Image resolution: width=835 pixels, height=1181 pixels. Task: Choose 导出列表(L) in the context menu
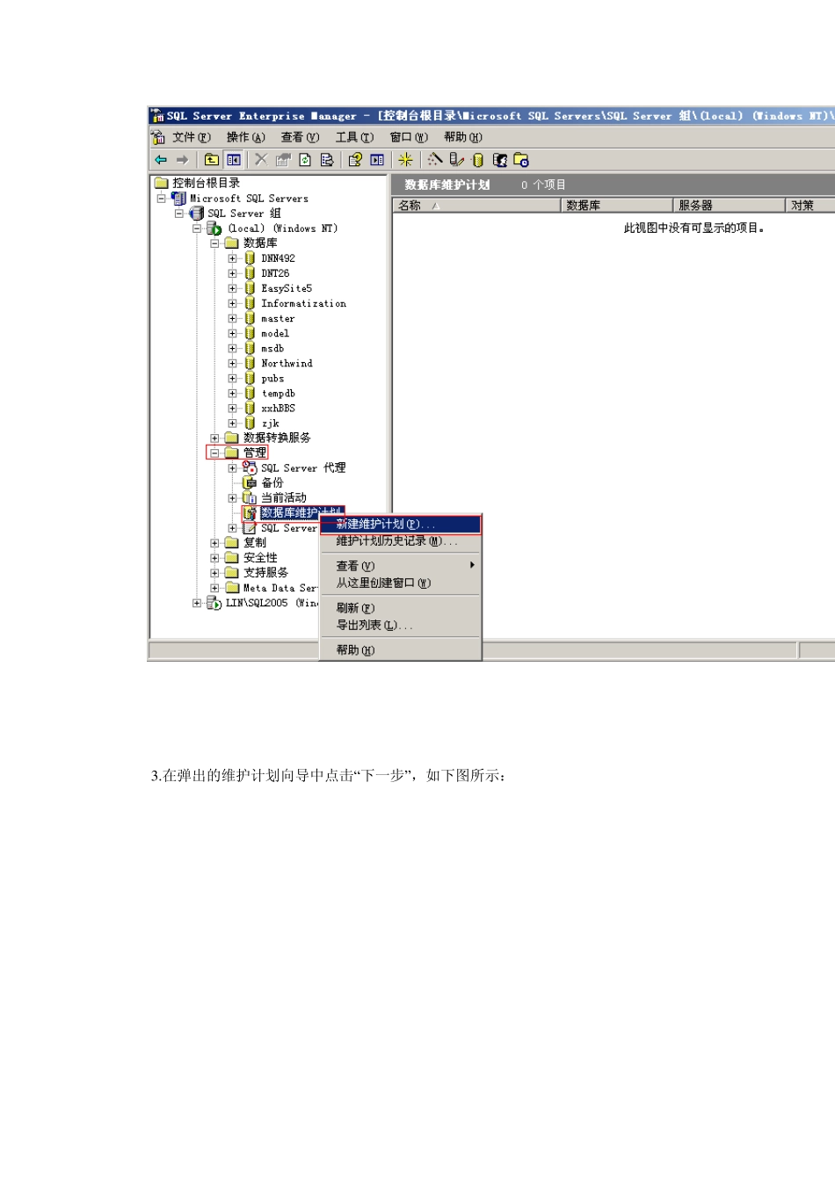coord(401,625)
